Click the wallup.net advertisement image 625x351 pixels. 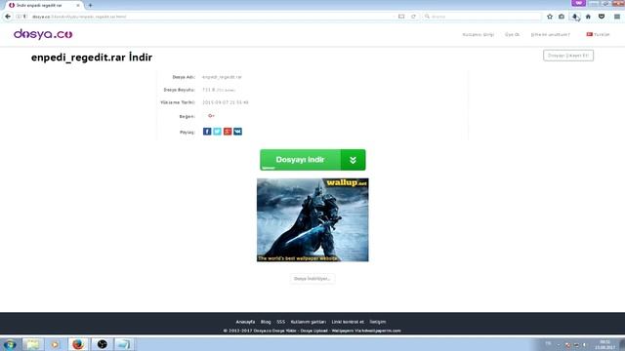pos(312,219)
